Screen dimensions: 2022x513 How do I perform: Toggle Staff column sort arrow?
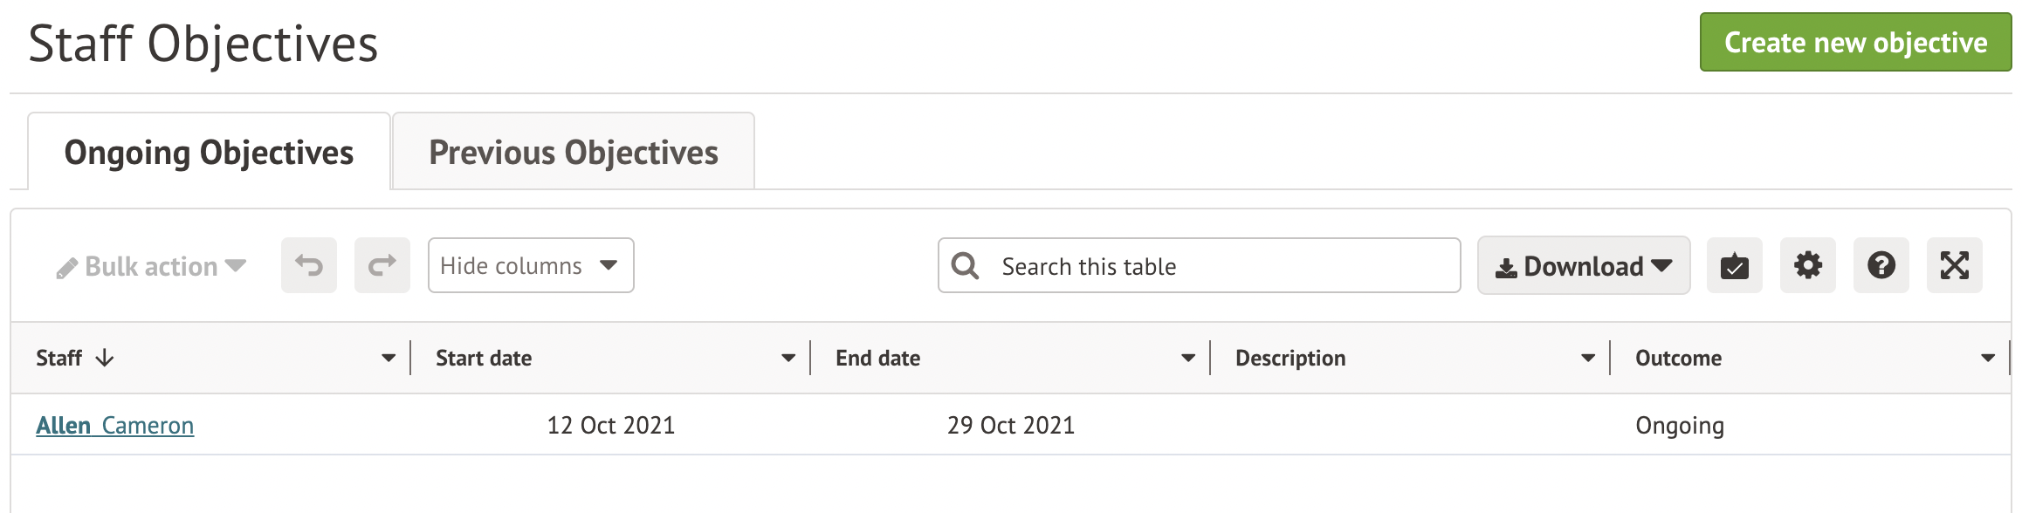click(x=105, y=358)
